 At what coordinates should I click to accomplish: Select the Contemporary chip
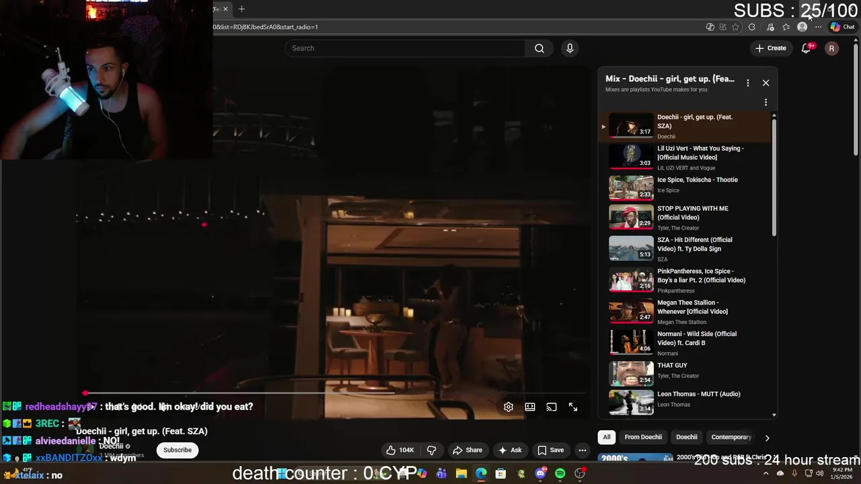pos(731,437)
